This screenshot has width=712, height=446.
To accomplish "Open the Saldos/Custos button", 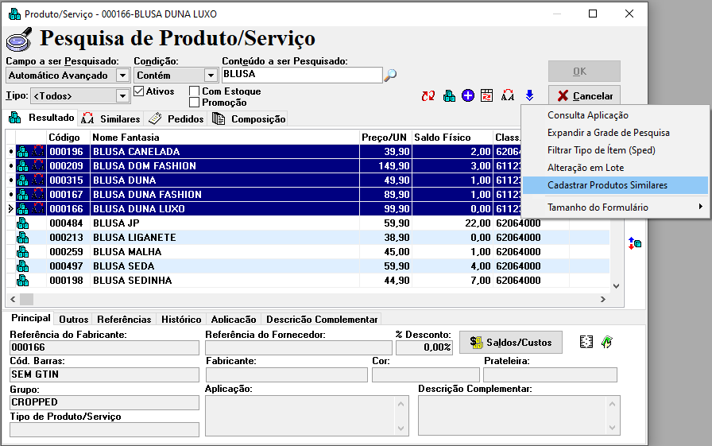I will click(x=511, y=342).
